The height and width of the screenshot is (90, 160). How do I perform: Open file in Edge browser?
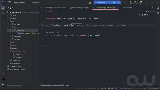[x=147, y=15]
